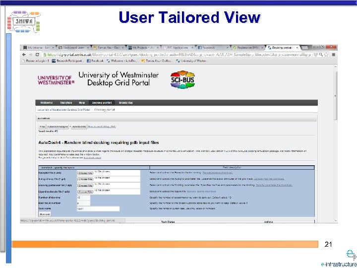Switch to the FP7 Applications browser tab
The height and width of the screenshot is (268, 357).
coord(178,48)
